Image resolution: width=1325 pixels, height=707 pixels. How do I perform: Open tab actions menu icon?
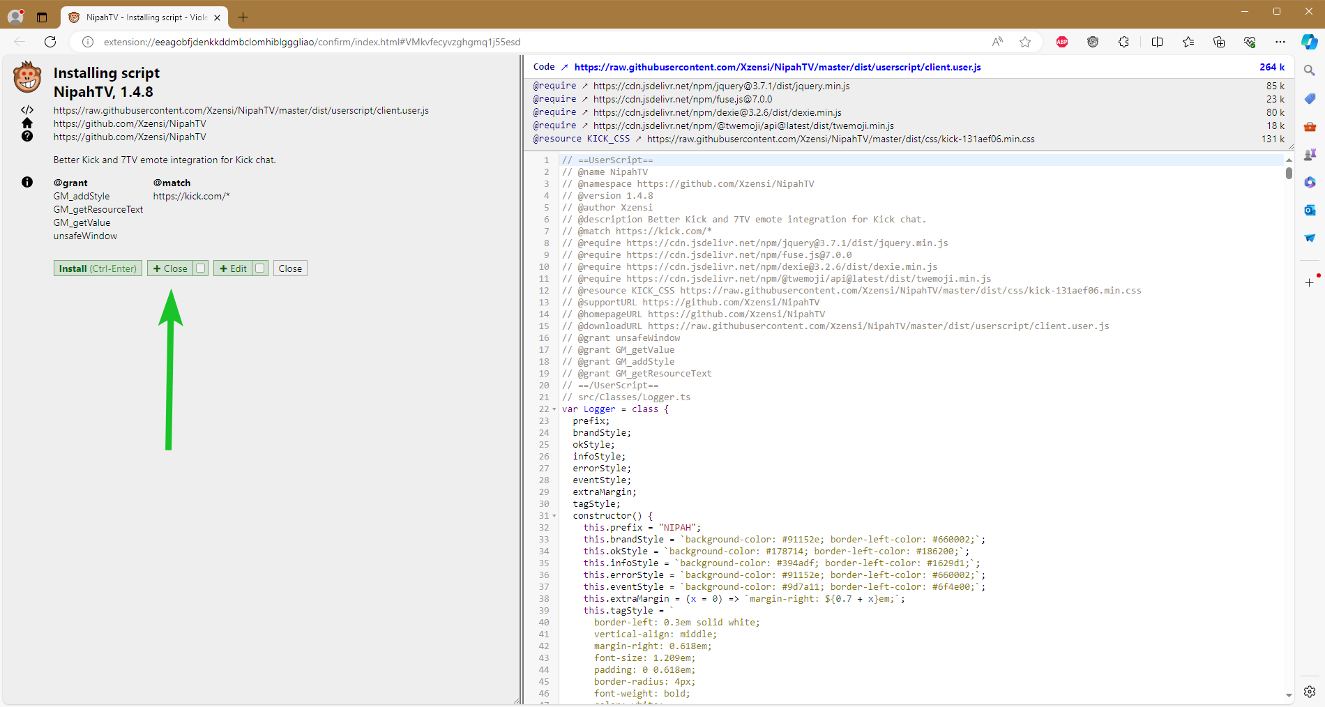point(42,17)
